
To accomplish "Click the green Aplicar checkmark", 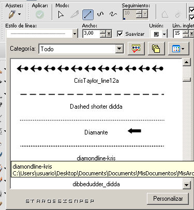I will pyautogui.click(x=40, y=14).
